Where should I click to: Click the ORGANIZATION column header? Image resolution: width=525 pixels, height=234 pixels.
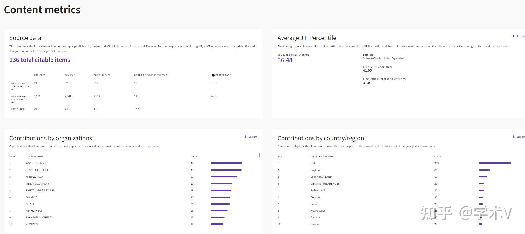point(35,157)
